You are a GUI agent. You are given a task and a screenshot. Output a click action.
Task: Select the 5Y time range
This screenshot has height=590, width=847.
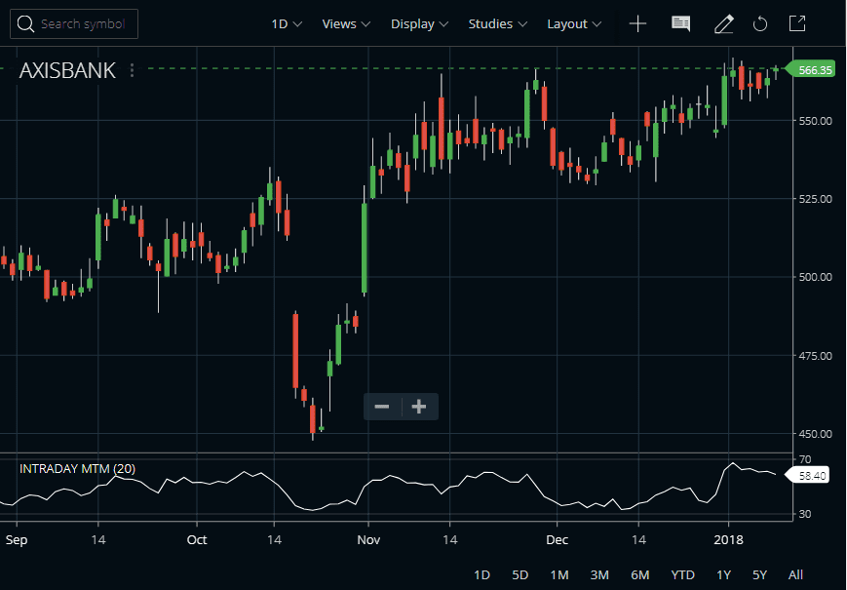(x=759, y=574)
